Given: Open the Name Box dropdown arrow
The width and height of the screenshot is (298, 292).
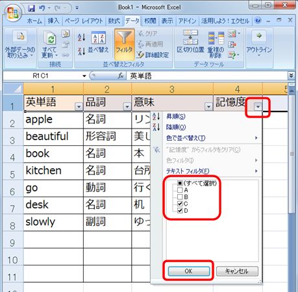Looking at the screenshot, I should click(x=84, y=76).
